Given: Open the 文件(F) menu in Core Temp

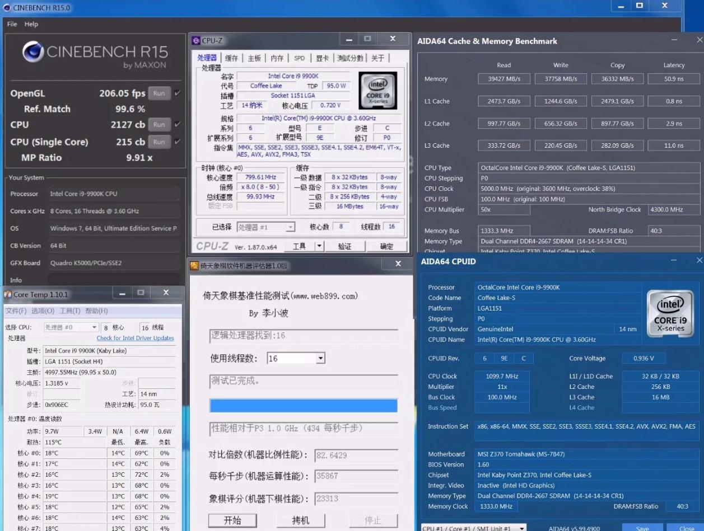Looking at the screenshot, I should point(16,311).
